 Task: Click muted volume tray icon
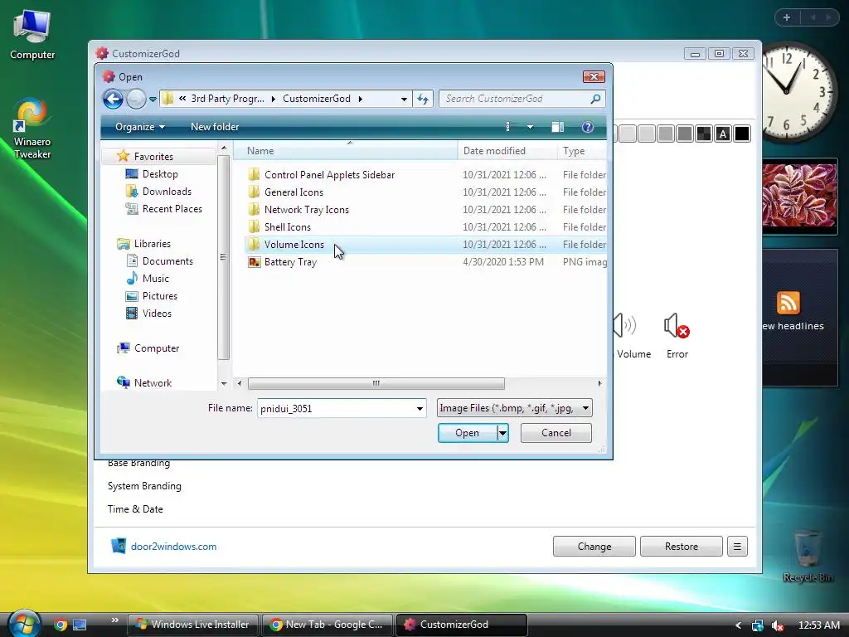click(778, 625)
